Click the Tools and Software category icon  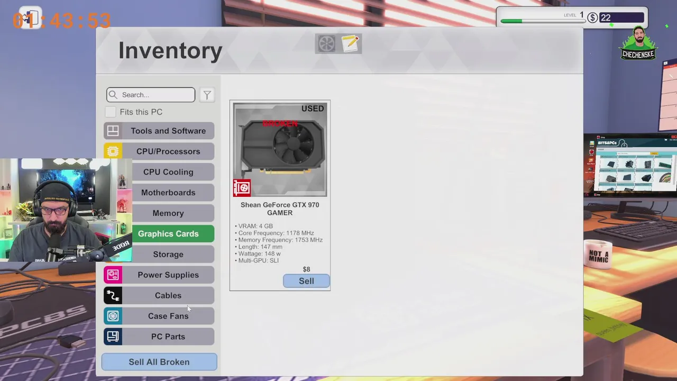tap(113, 131)
